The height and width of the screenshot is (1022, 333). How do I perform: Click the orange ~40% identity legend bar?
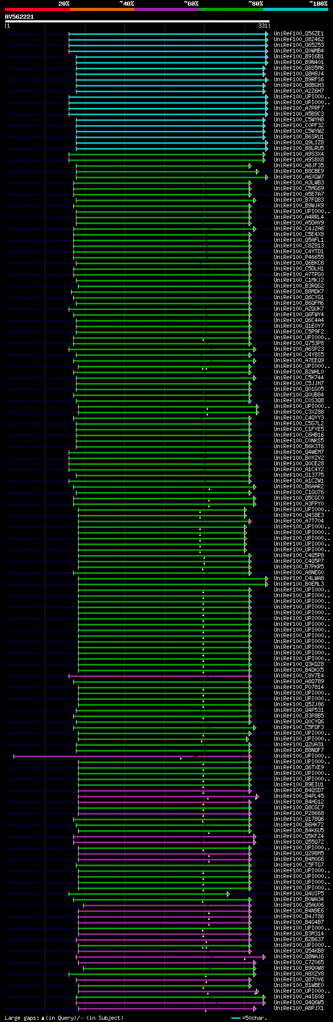[x=102, y=9]
